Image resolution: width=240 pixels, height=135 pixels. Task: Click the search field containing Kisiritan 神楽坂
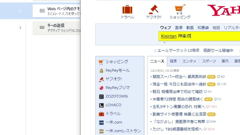click(x=199, y=36)
